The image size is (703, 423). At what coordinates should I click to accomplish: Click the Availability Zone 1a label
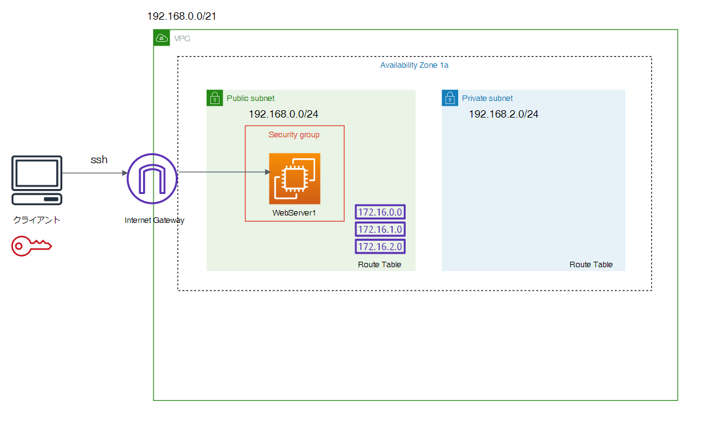[414, 65]
